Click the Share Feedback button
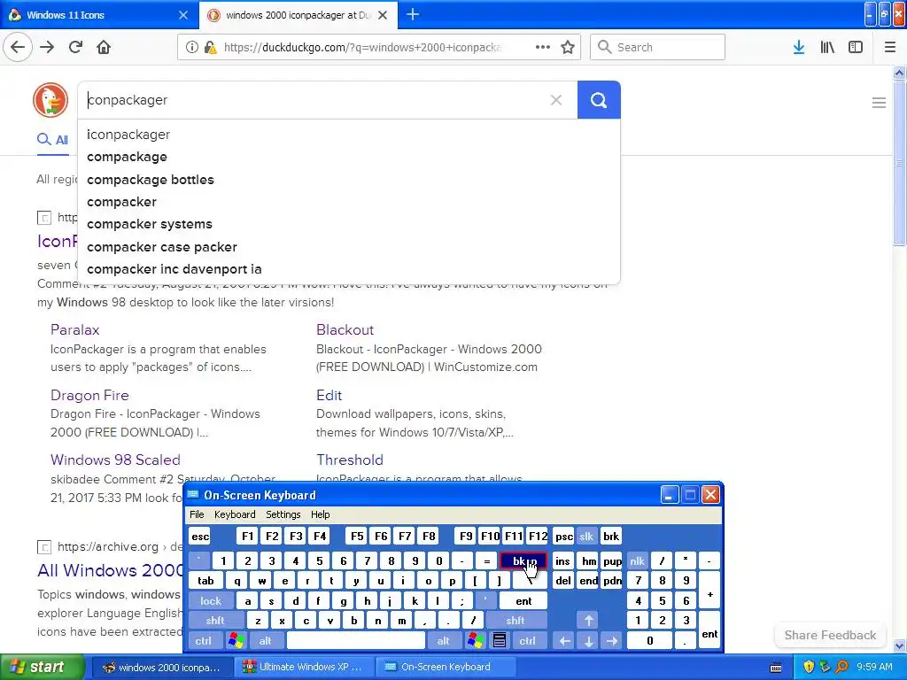 tap(830, 635)
